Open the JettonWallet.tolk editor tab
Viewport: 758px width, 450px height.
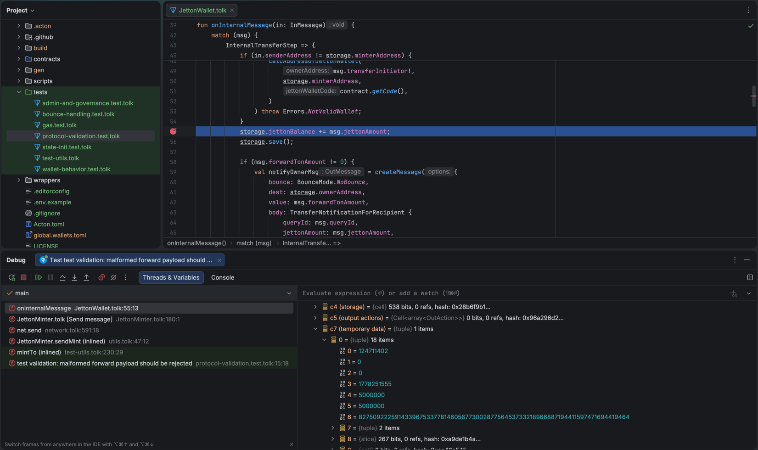click(202, 10)
